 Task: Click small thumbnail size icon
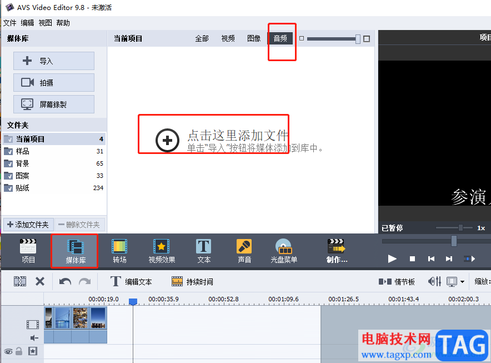(302, 38)
